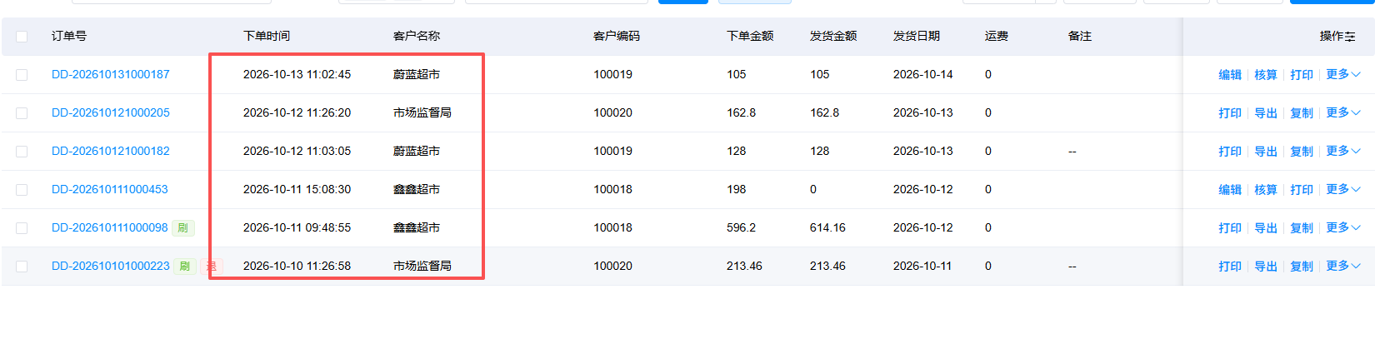Open order link DD-202610121000182
The width and height of the screenshot is (1380, 344).
point(111,151)
